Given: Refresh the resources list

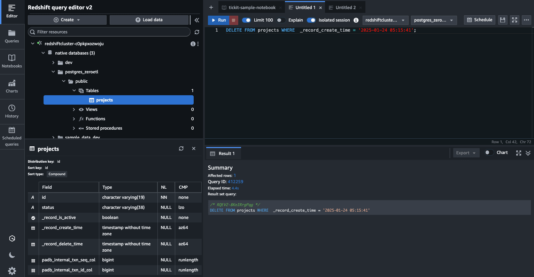Looking at the screenshot, I should pyautogui.click(x=197, y=32).
